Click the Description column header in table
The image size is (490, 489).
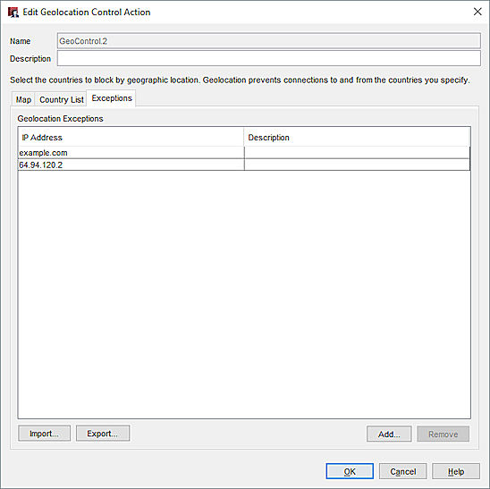point(357,137)
